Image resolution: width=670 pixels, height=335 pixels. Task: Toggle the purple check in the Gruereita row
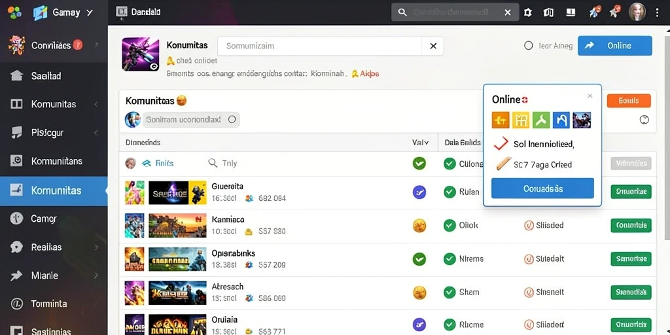[419, 192]
